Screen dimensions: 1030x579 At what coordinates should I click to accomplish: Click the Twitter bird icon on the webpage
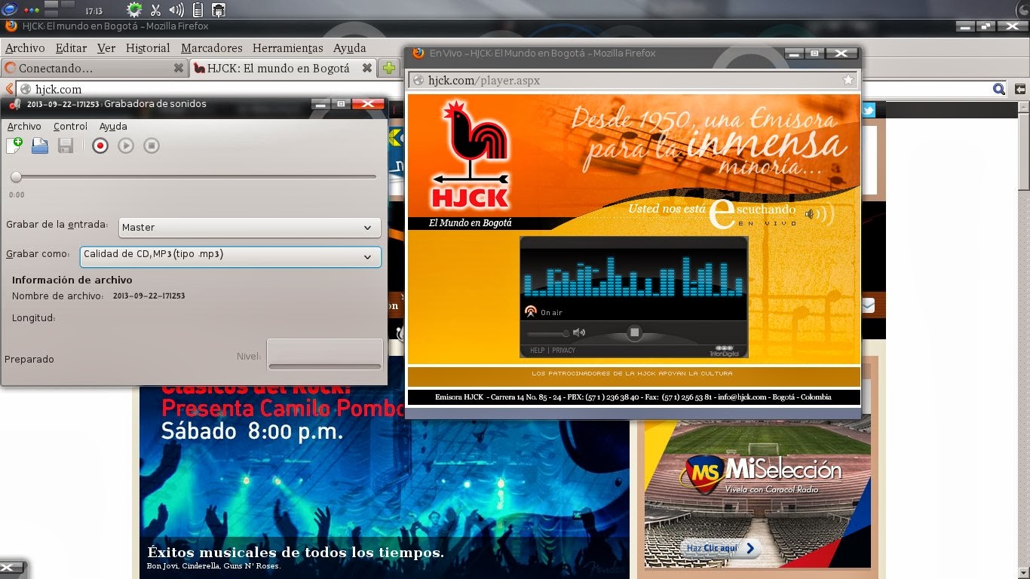868,110
